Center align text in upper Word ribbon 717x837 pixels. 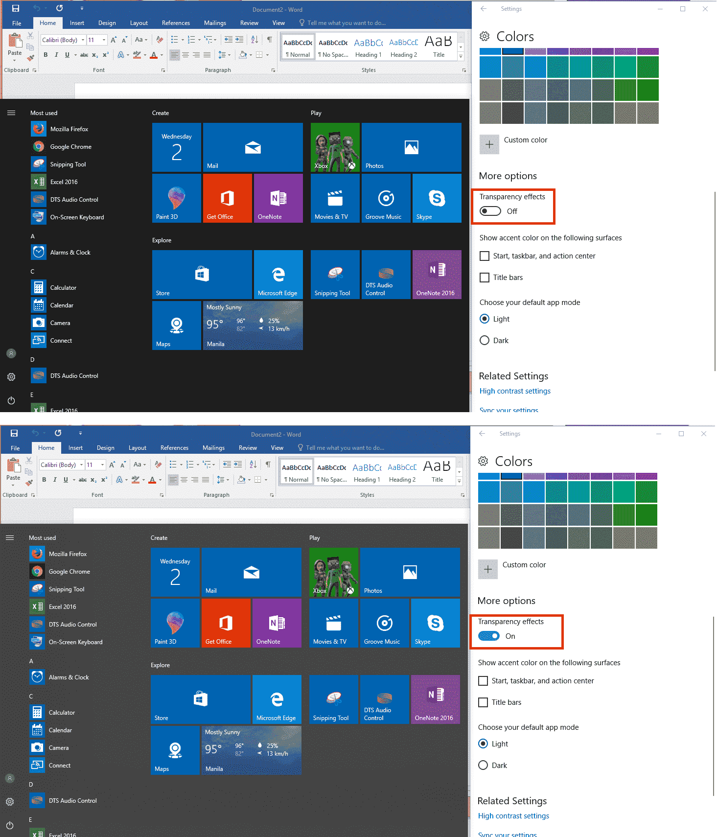[185, 55]
